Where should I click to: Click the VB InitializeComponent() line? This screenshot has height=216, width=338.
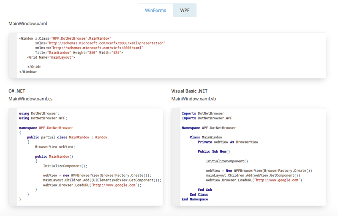point(227,161)
